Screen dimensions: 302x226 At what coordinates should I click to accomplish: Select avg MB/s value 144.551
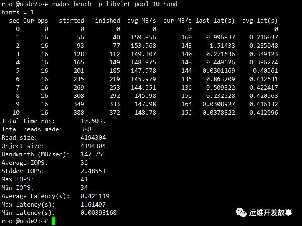(x=143, y=88)
